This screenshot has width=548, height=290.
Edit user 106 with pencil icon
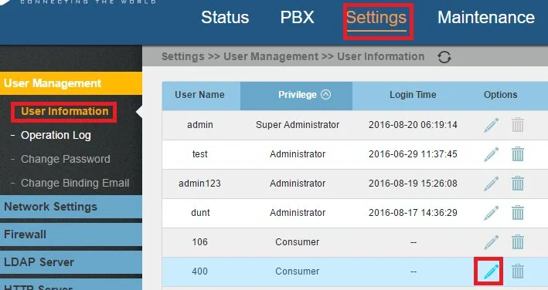coord(492,242)
